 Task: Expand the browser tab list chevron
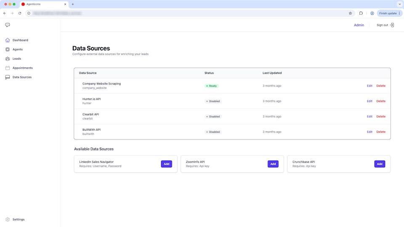(x=399, y=4)
